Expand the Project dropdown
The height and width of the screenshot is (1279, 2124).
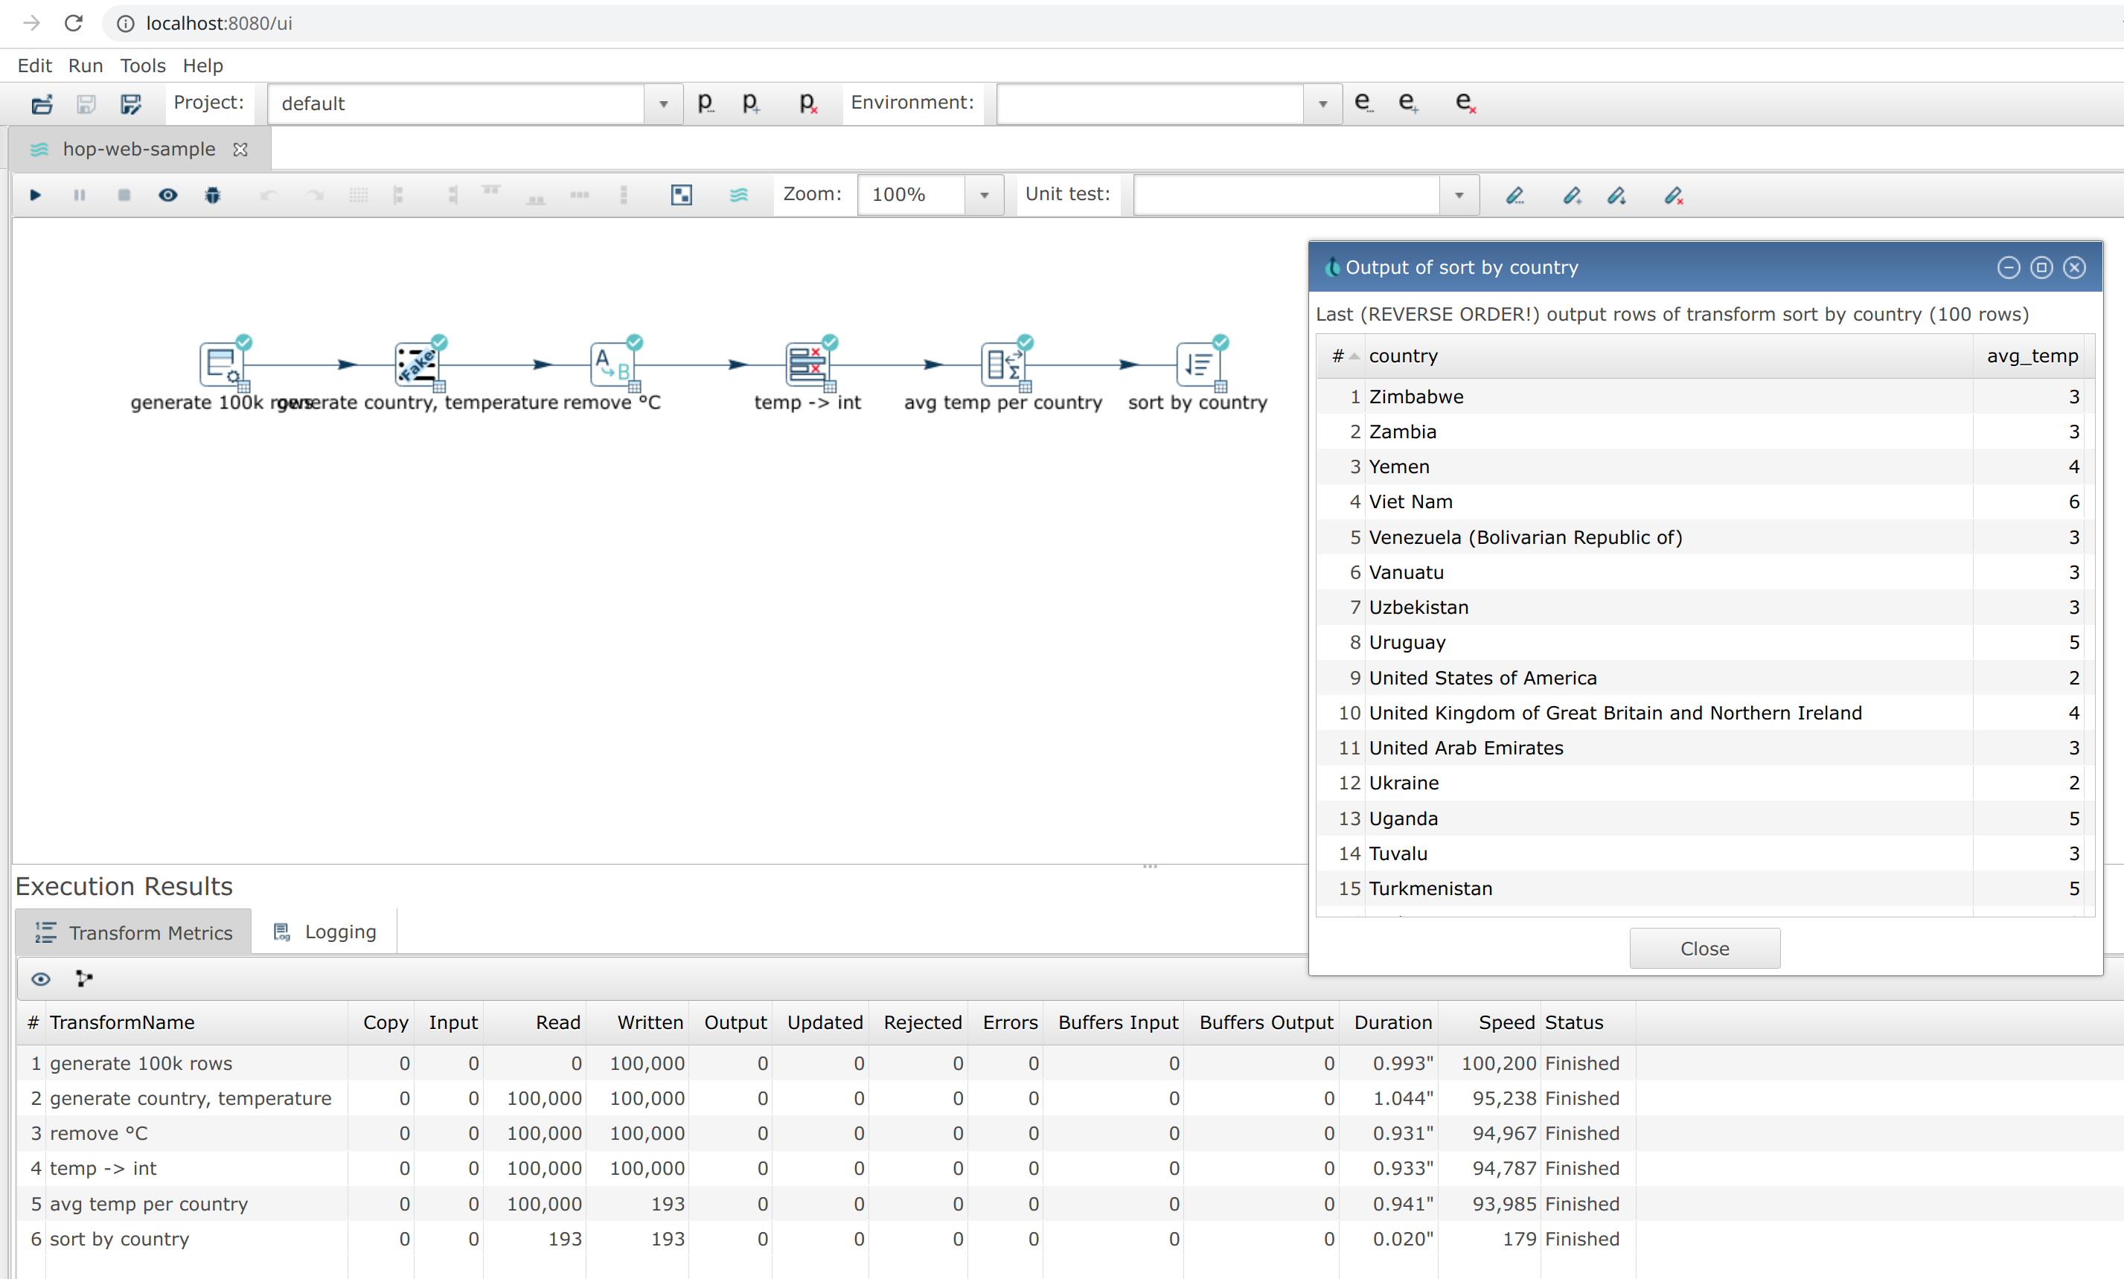tap(662, 103)
